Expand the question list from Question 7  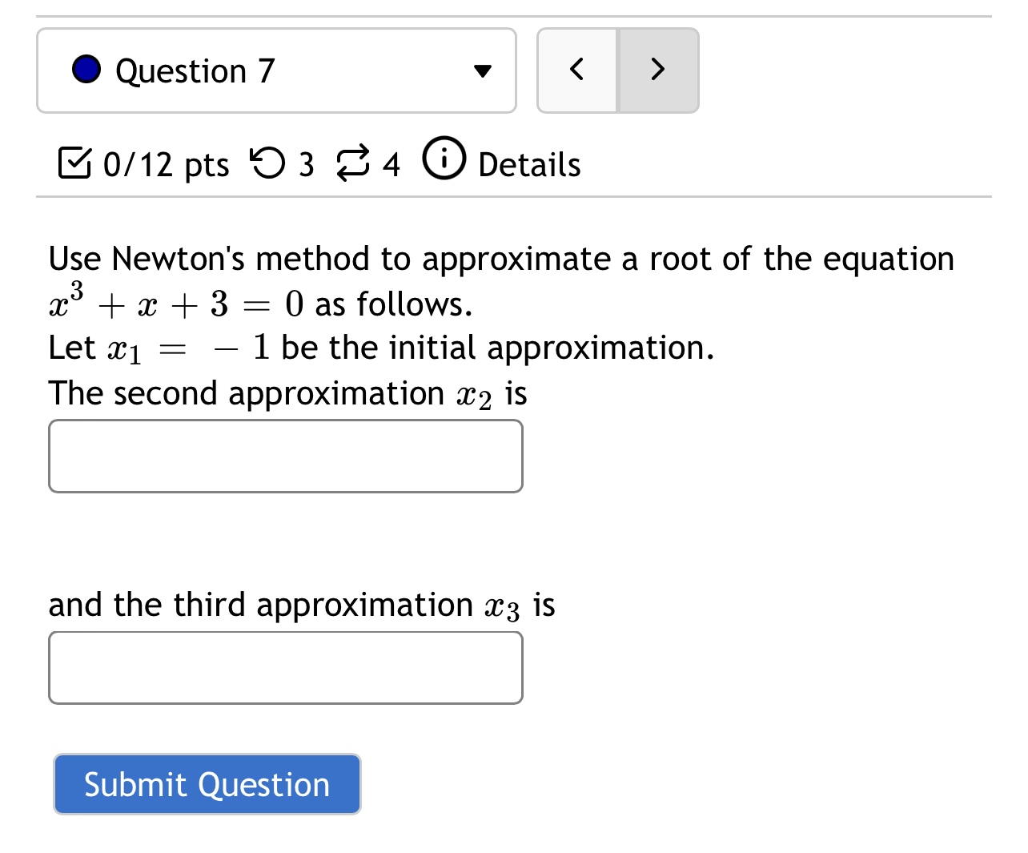pyautogui.click(x=276, y=70)
